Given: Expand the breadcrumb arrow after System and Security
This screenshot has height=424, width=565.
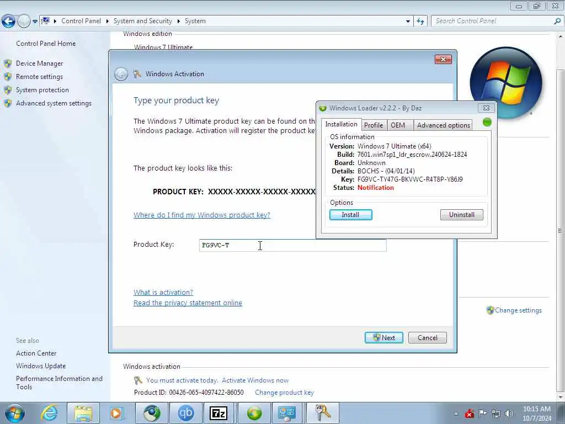Looking at the screenshot, I should pos(178,22).
